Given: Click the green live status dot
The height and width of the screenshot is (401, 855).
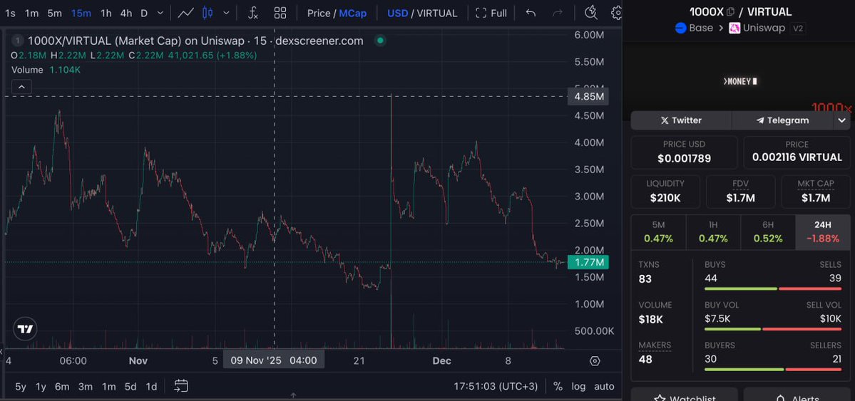Looking at the screenshot, I should [x=381, y=41].
